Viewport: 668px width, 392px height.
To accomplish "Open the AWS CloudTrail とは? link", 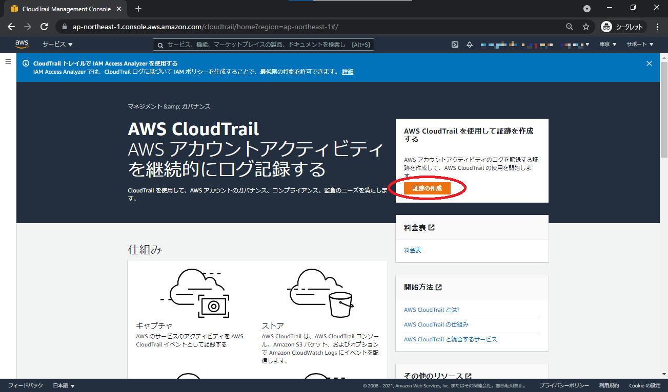I will coord(432,310).
